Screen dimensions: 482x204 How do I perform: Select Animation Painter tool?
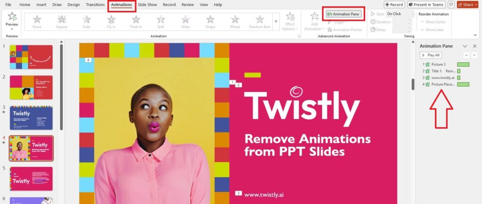[345, 30]
